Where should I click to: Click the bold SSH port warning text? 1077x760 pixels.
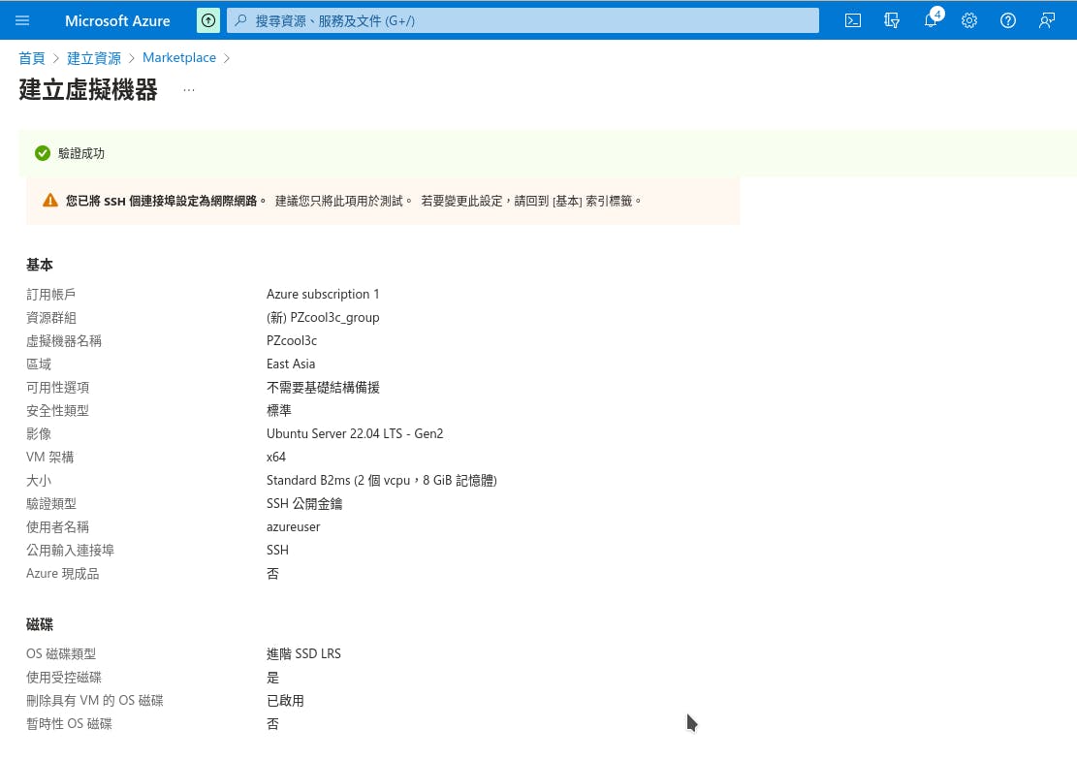click(x=166, y=201)
